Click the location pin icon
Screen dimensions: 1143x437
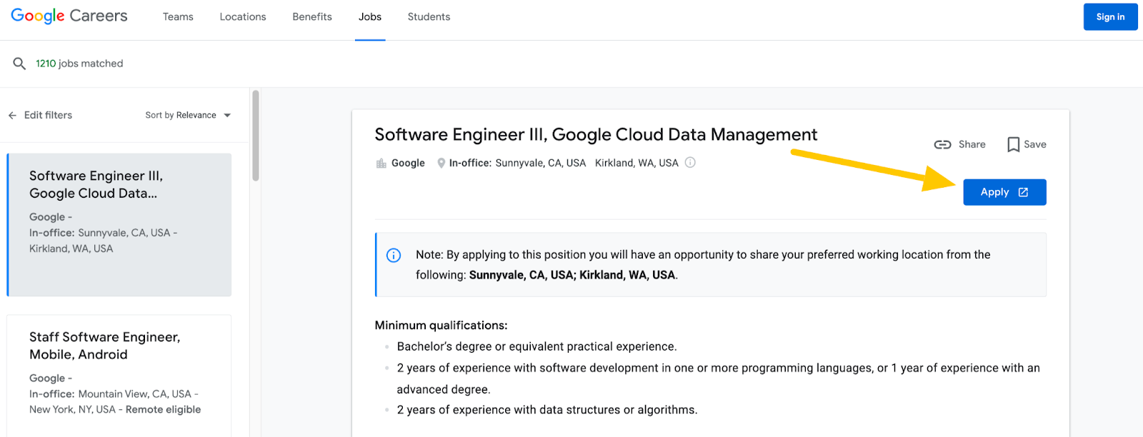[x=441, y=164]
